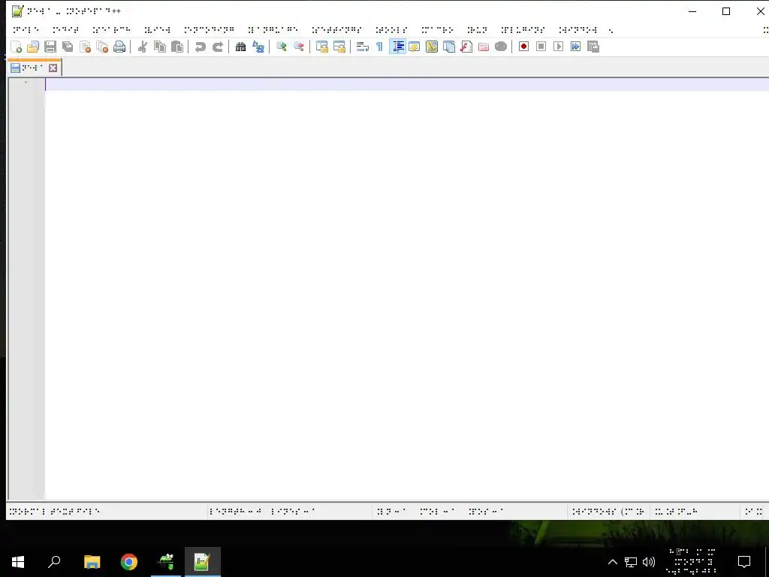Create a new document with the New toolbar icon
The width and height of the screenshot is (769, 577).
17,47
